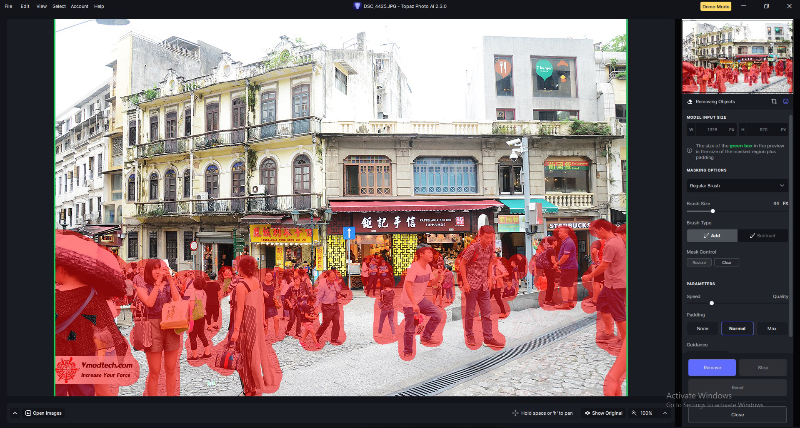Viewport: 800px width, 428px height.
Task: Focus the model input height field
Action: 763,129
